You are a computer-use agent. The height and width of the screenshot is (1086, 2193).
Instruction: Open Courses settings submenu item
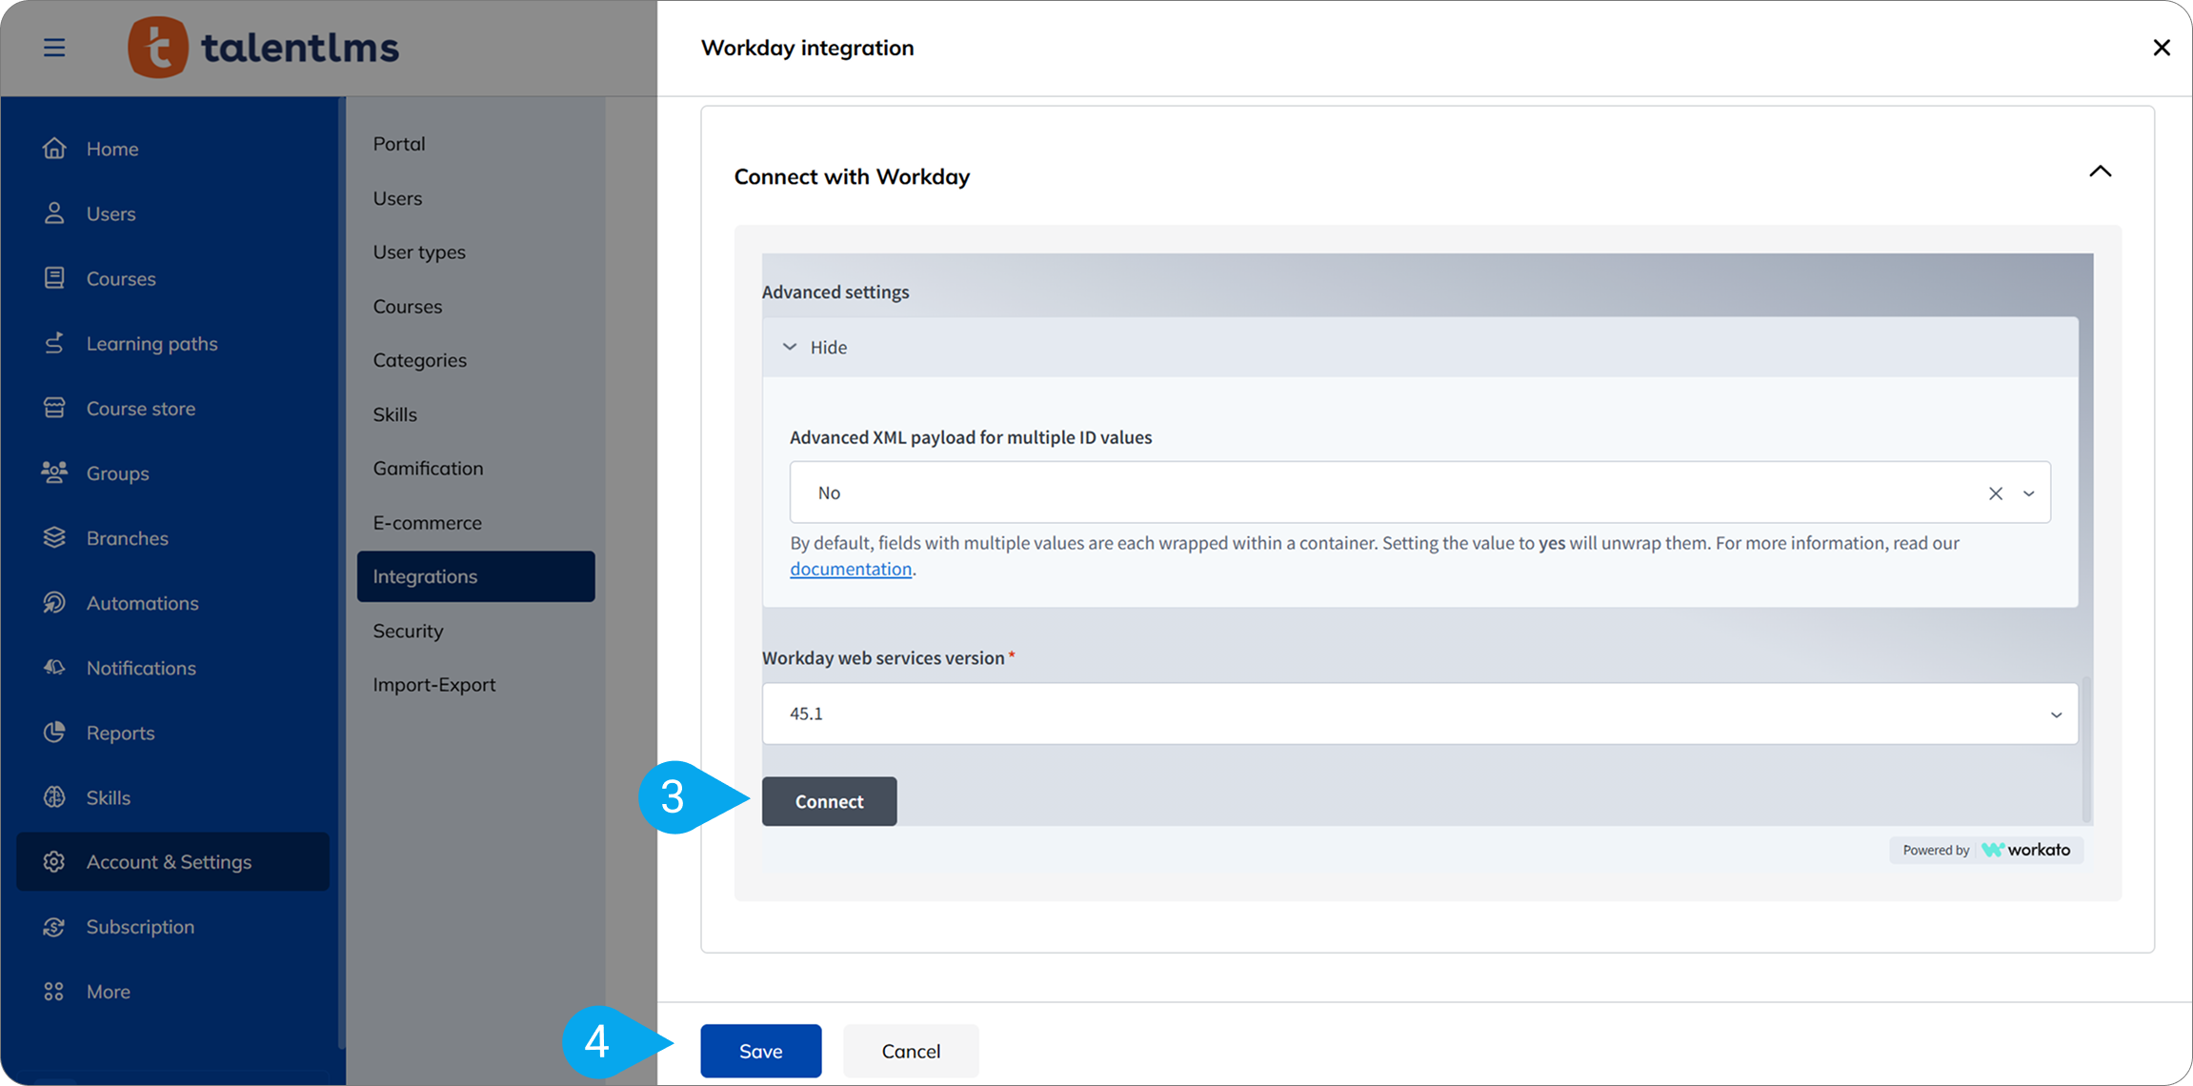point(408,306)
